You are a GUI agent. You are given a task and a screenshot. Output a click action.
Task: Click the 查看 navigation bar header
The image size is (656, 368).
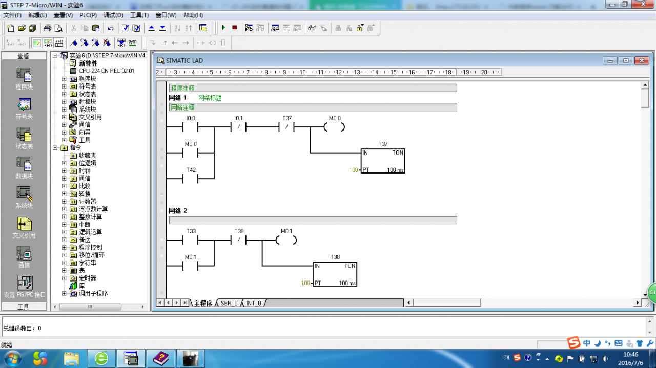24,56
